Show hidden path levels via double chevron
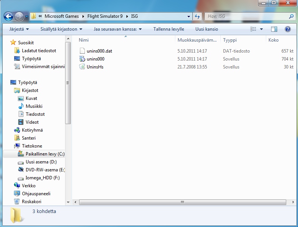The width and height of the screenshot is (298, 227). tap(40, 16)
